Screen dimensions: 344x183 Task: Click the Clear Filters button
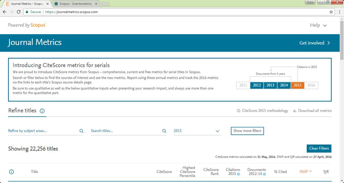pyautogui.click(x=319, y=148)
